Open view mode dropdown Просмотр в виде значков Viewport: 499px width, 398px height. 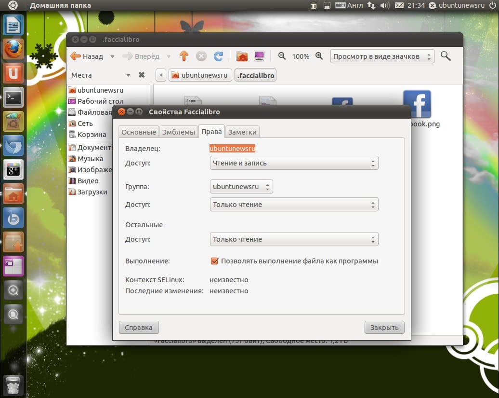click(382, 56)
